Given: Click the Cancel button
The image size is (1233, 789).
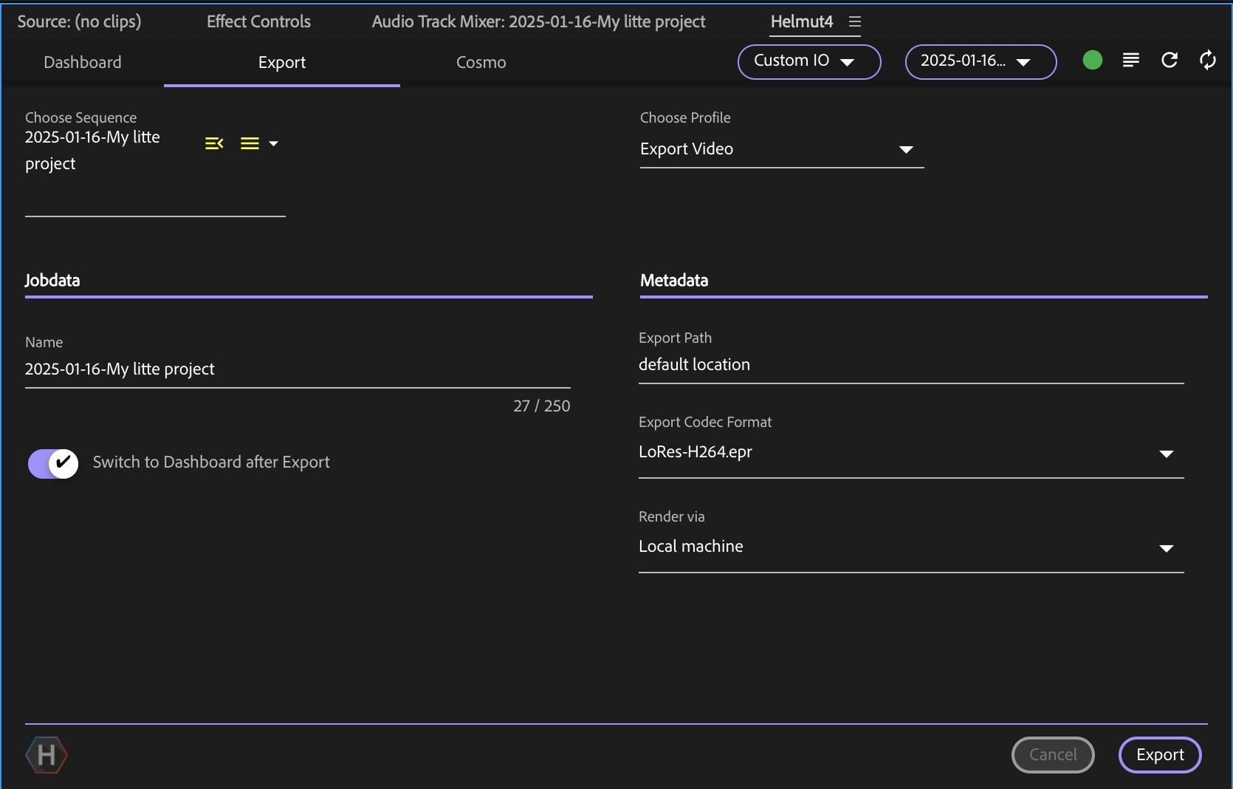Looking at the screenshot, I should (x=1052, y=755).
